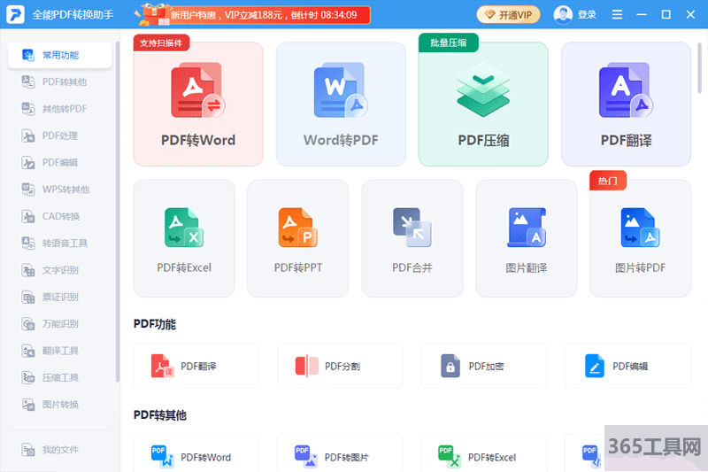Image resolution: width=708 pixels, height=472 pixels.
Task: Select CAD转换 in the sidebar
Action: [x=60, y=217]
